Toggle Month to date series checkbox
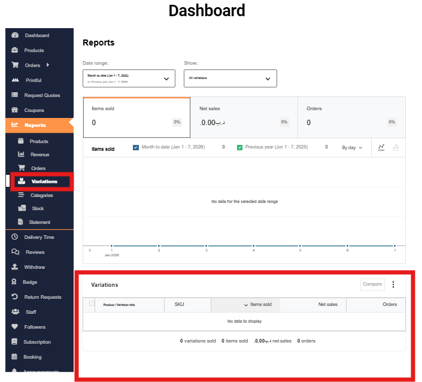 click(136, 147)
